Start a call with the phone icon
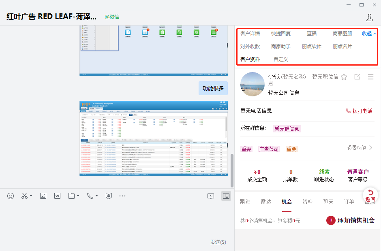Image resolution: width=381 pixels, height=251 pixels. pyautogui.click(x=90, y=196)
